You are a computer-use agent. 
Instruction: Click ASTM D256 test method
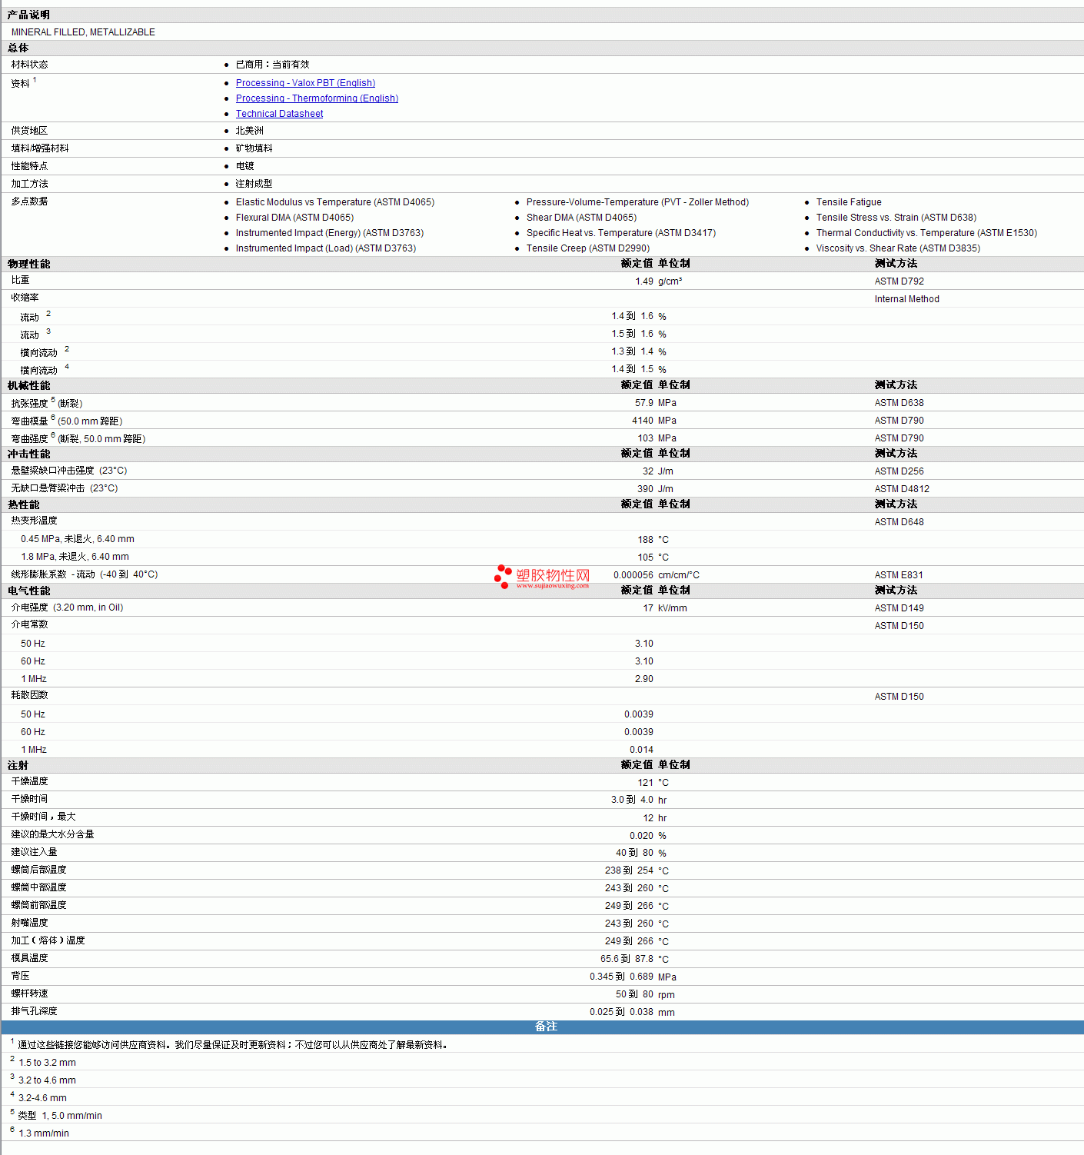899,471
